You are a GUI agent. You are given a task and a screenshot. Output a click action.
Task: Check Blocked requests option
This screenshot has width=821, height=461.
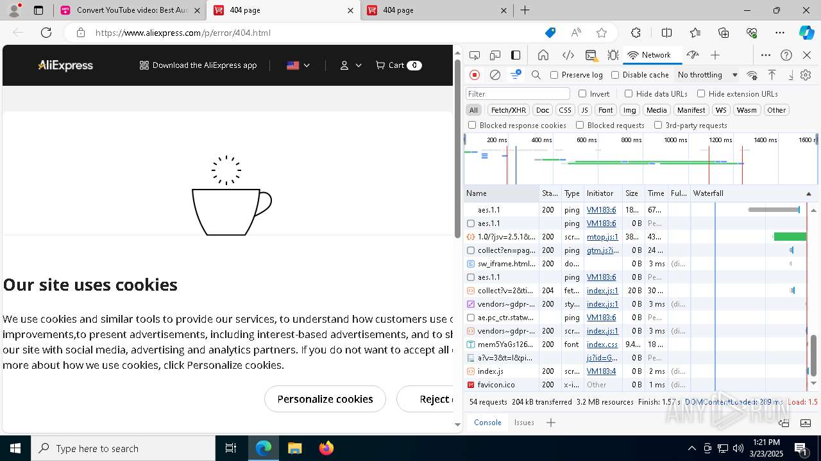tap(580, 125)
